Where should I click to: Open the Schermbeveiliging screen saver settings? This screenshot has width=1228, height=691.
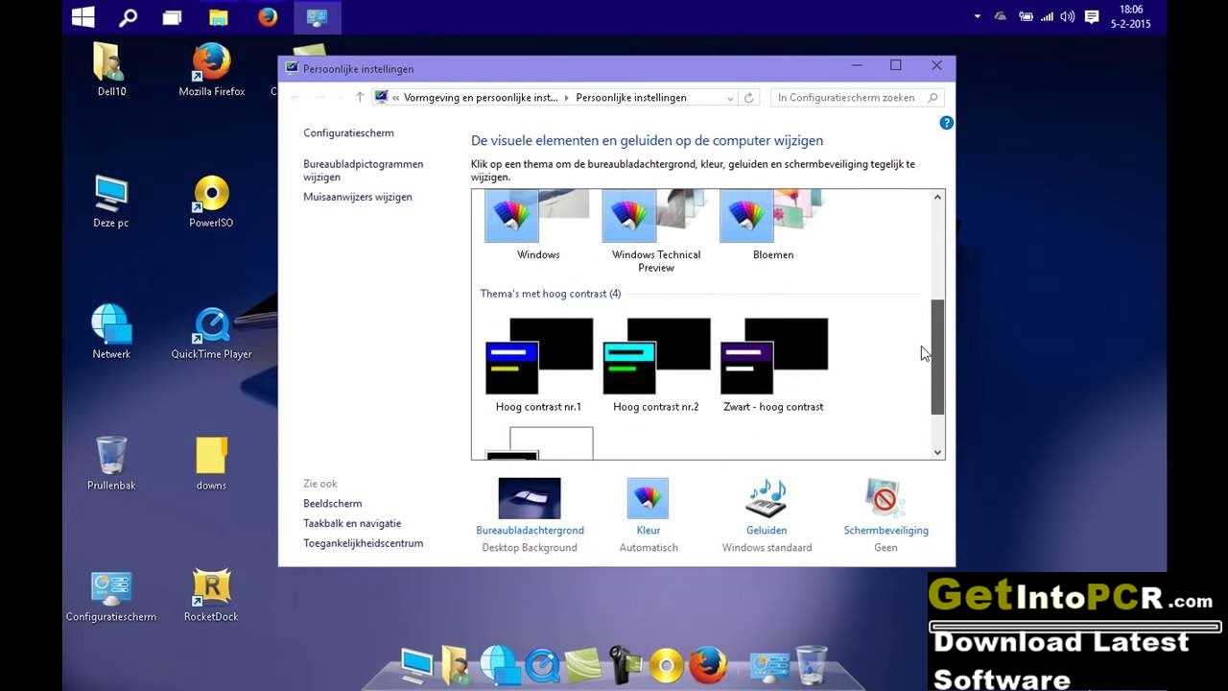[886, 515]
